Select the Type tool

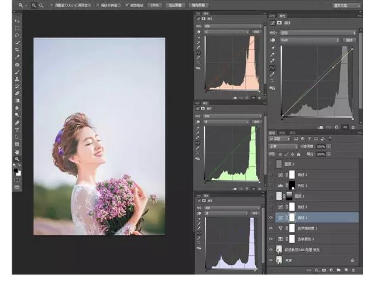[17, 129]
